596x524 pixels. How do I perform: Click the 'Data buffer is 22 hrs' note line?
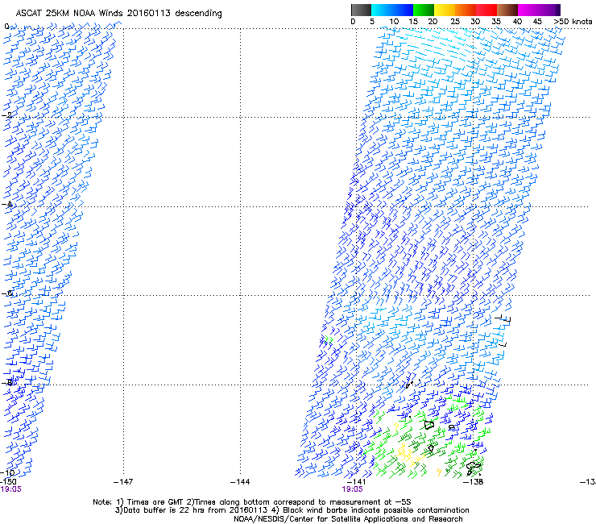pos(192,510)
